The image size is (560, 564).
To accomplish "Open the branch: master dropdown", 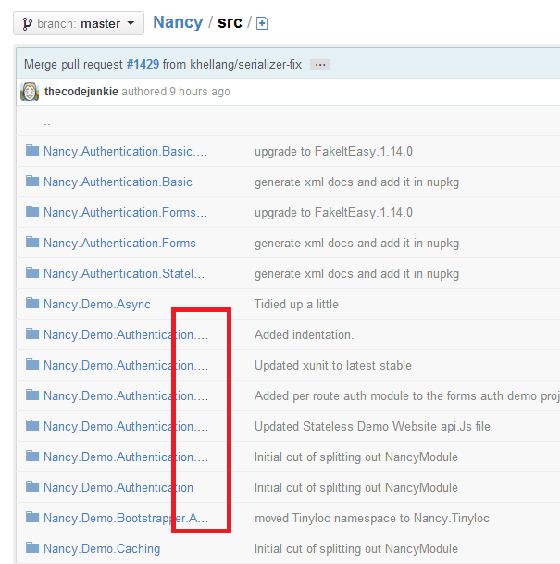I will (79, 23).
